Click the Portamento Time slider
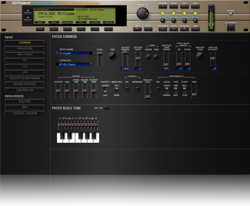This screenshot has width=250, height=206. click(x=194, y=91)
